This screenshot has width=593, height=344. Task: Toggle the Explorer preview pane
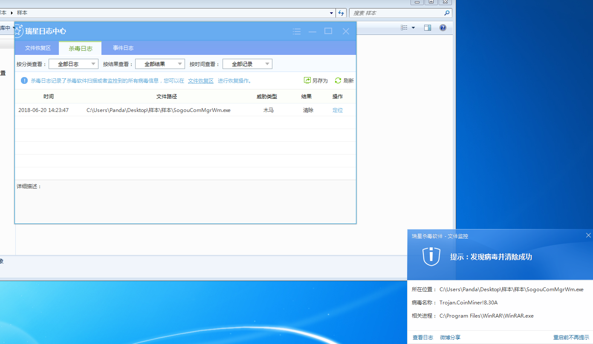coord(427,28)
